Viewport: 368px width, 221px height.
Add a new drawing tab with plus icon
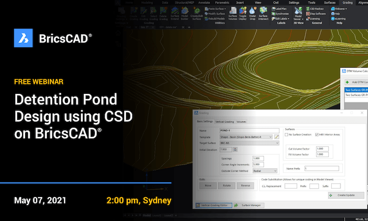(x=189, y=28)
